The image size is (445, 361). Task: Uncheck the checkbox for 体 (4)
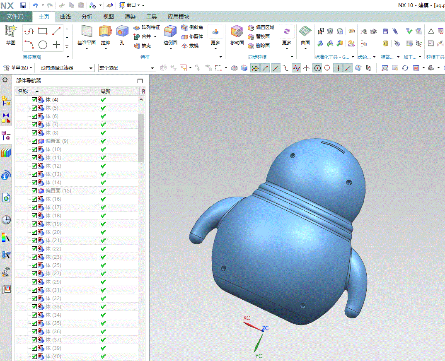pyautogui.click(x=34, y=100)
